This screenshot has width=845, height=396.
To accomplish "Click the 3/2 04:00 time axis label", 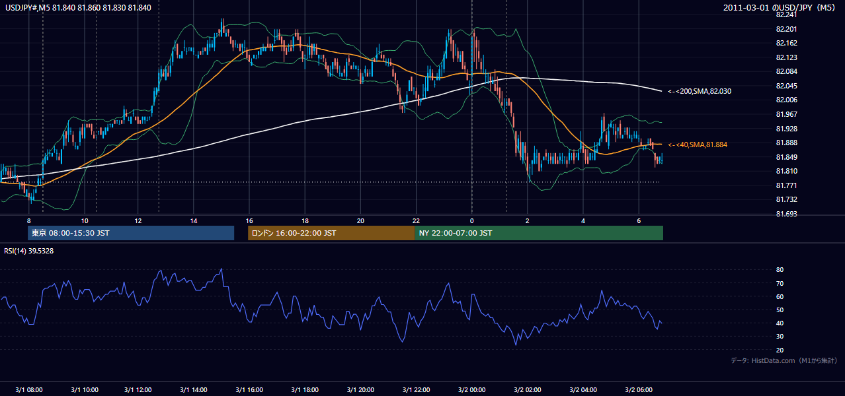I will (583, 389).
